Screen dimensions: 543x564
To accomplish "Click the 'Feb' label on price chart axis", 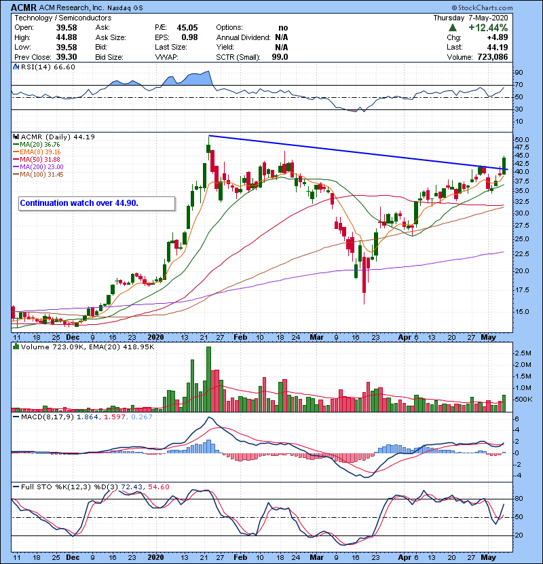I will tap(240, 338).
